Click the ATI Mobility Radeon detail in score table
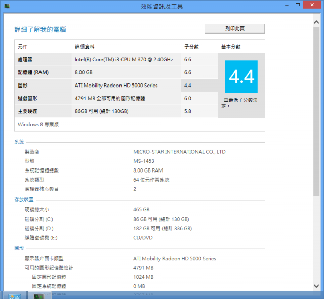 (116, 86)
